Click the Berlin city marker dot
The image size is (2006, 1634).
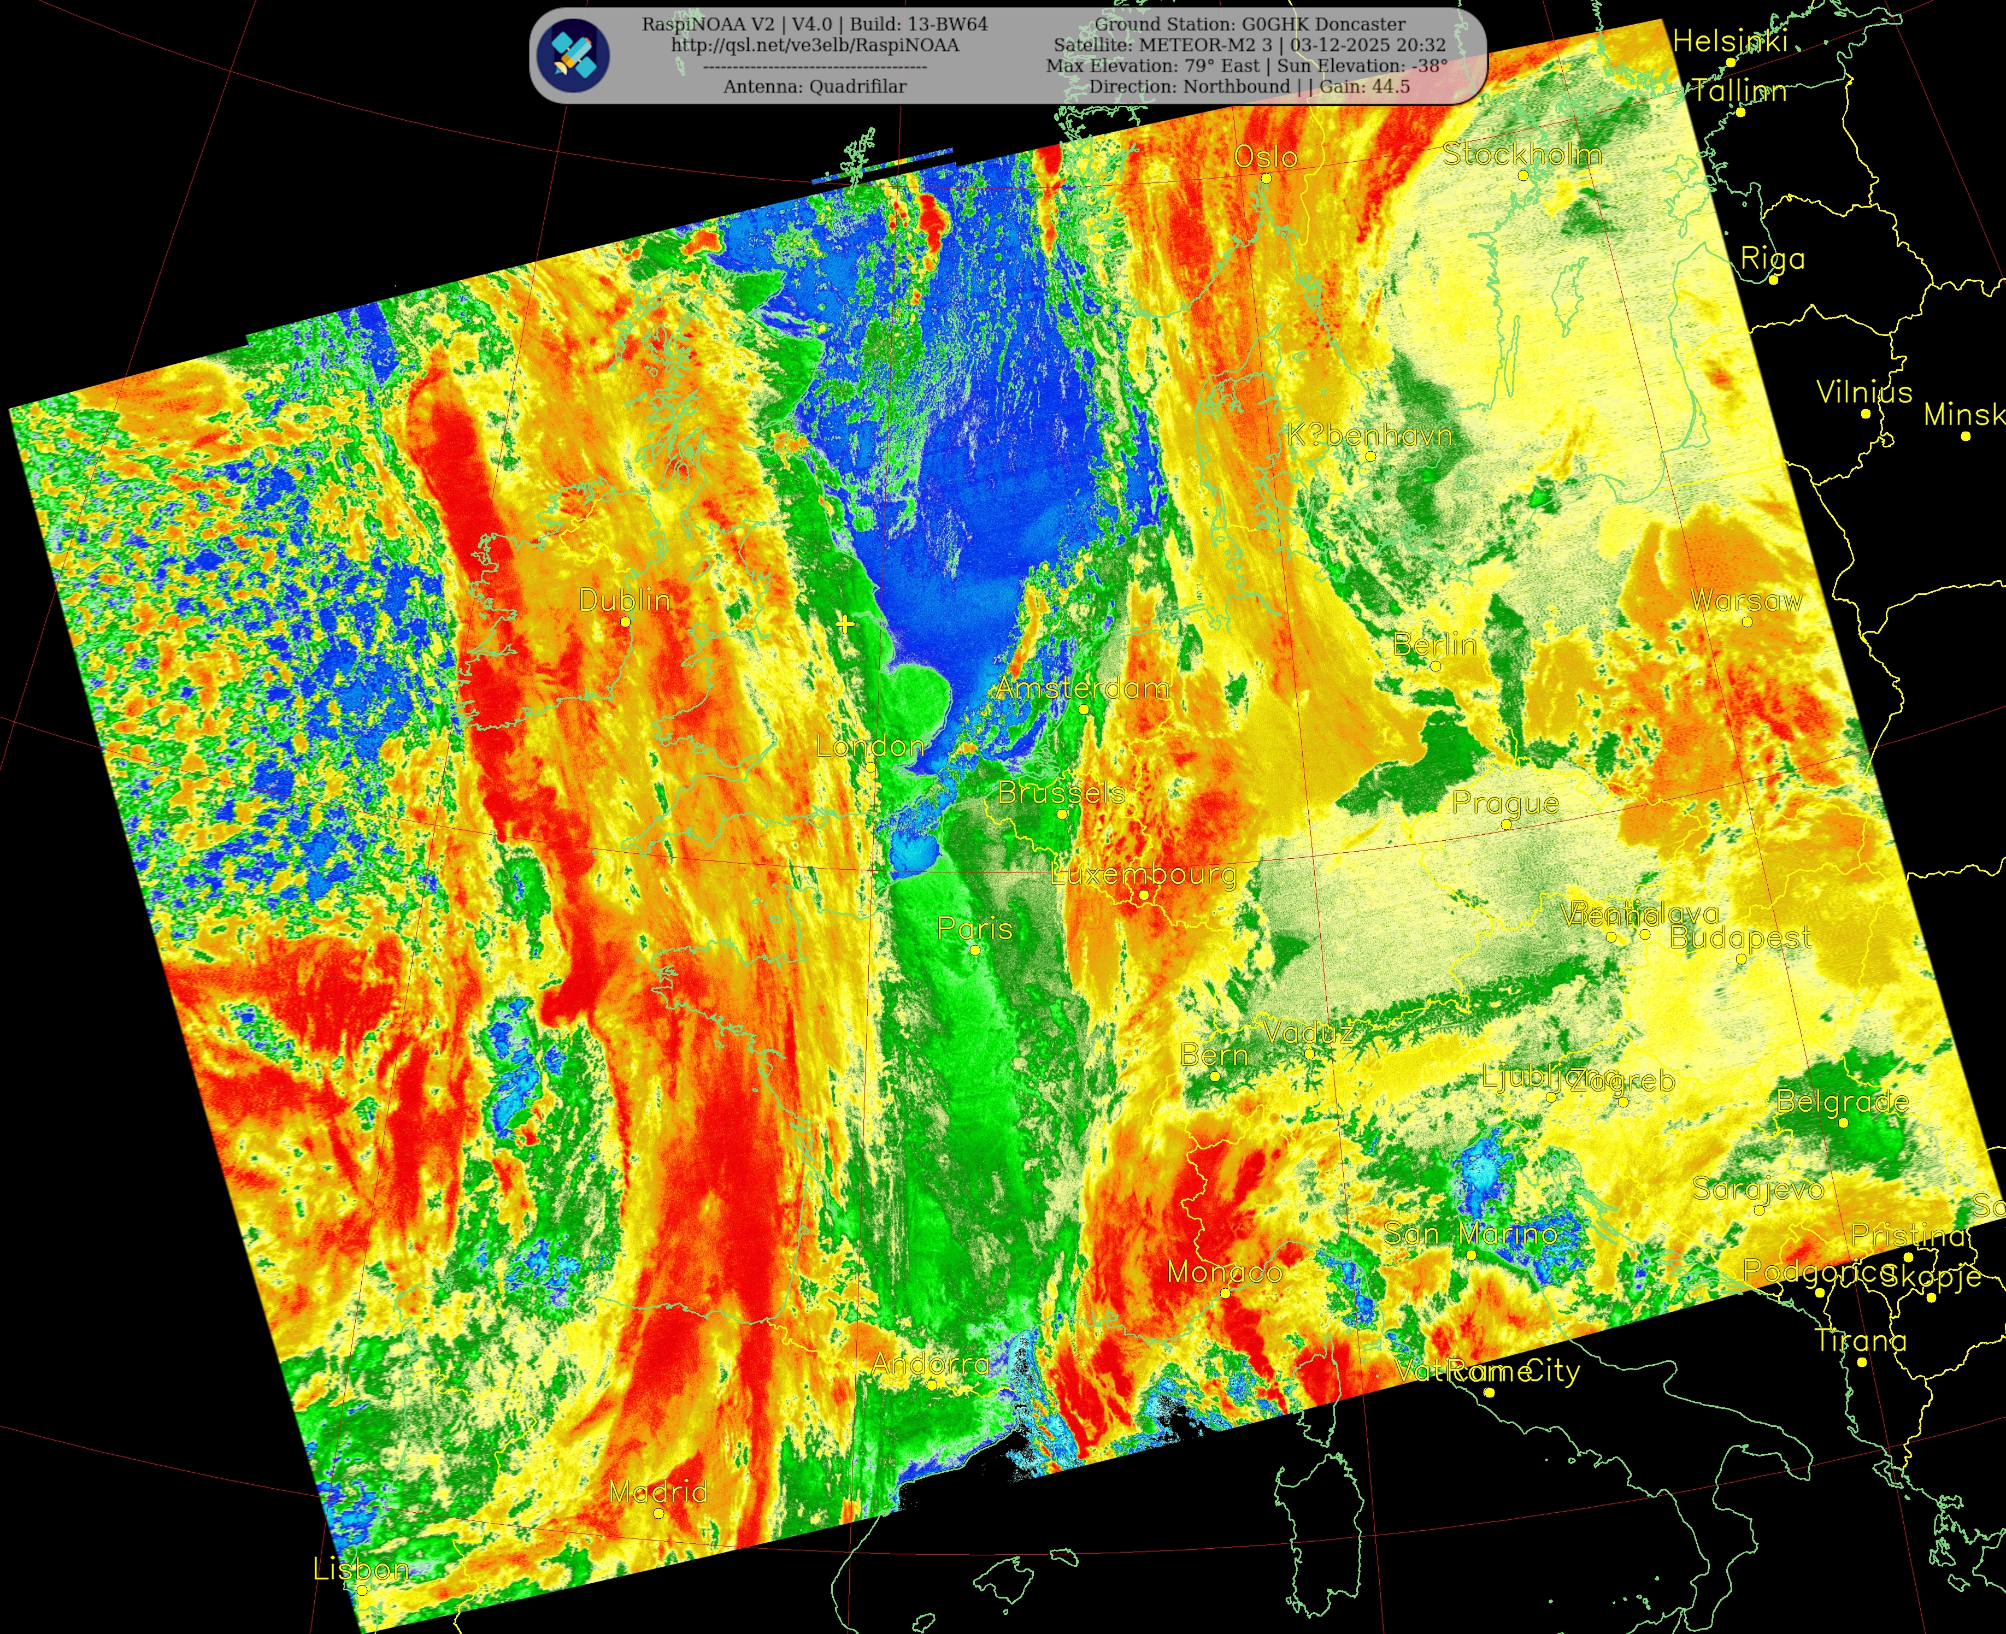pyautogui.click(x=1436, y=665)
